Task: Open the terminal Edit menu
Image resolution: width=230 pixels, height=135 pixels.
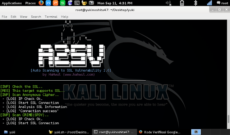Action: (13, 17)
